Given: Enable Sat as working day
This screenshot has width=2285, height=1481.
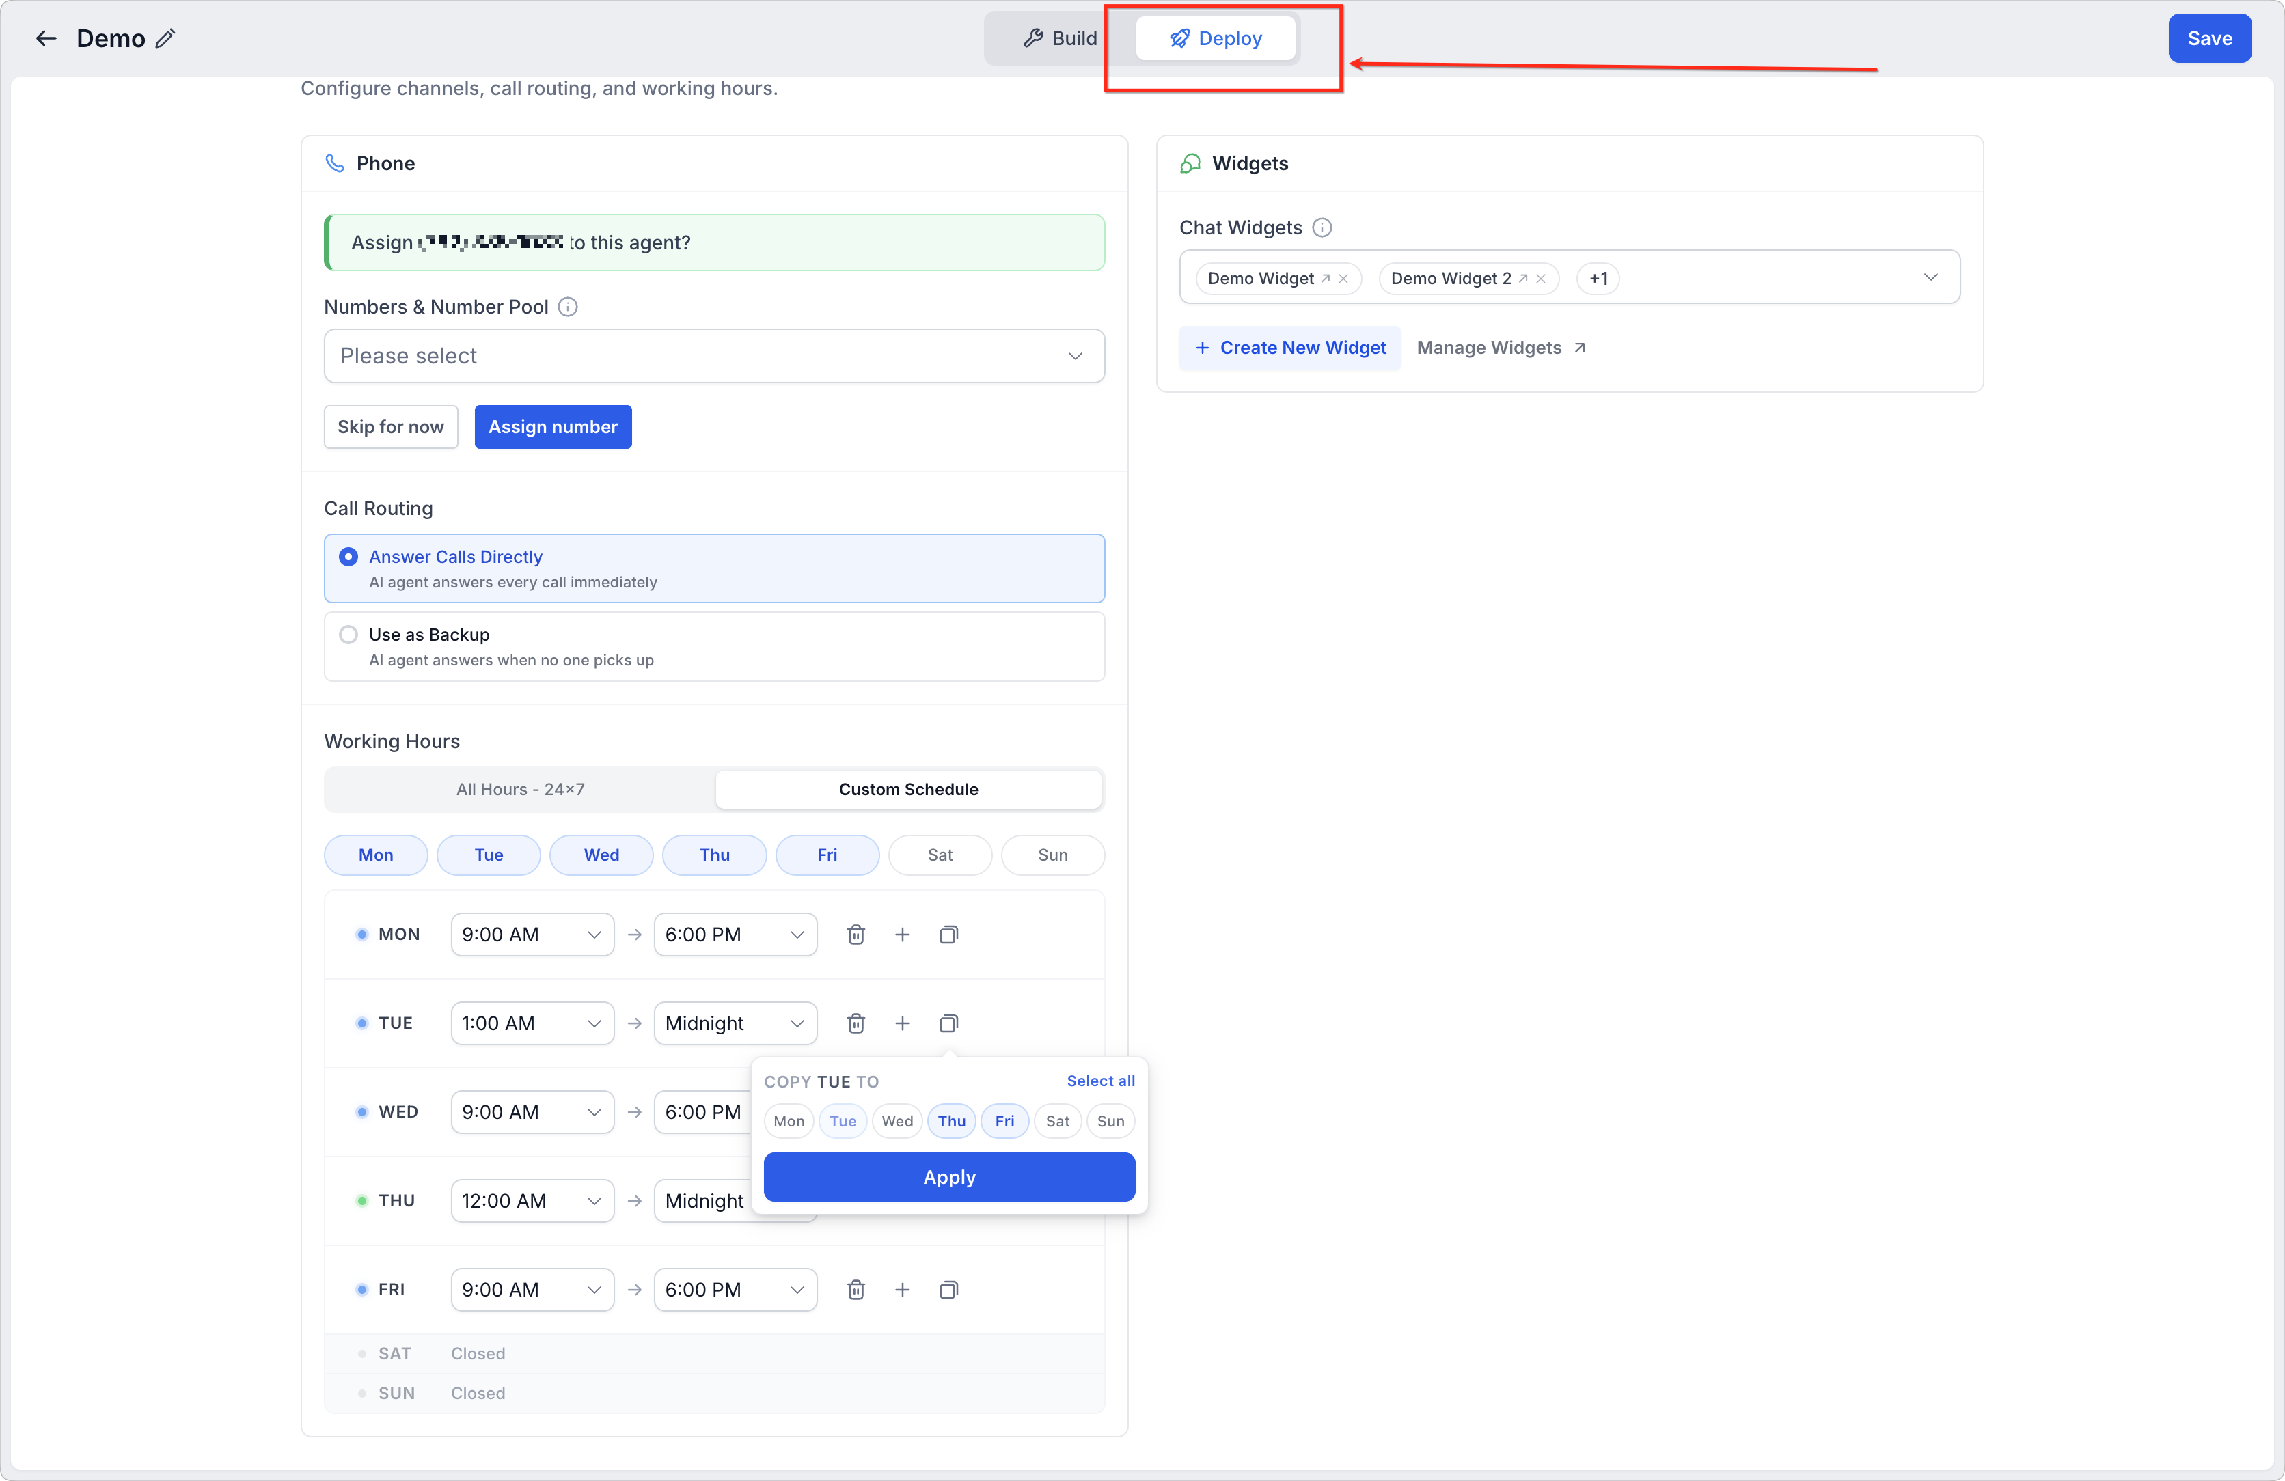Looking at the screenshot, I should pyautogui.click(x=940, y=855).
